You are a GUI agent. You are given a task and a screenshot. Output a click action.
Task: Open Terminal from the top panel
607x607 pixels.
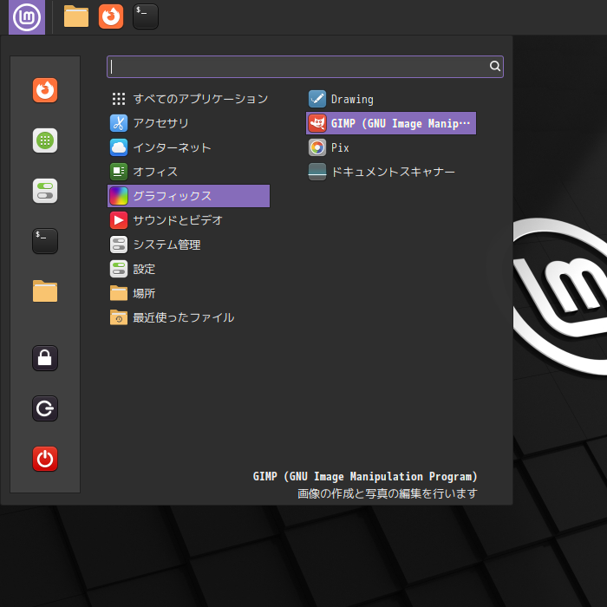pyautogui.click(x=146, y=16)
